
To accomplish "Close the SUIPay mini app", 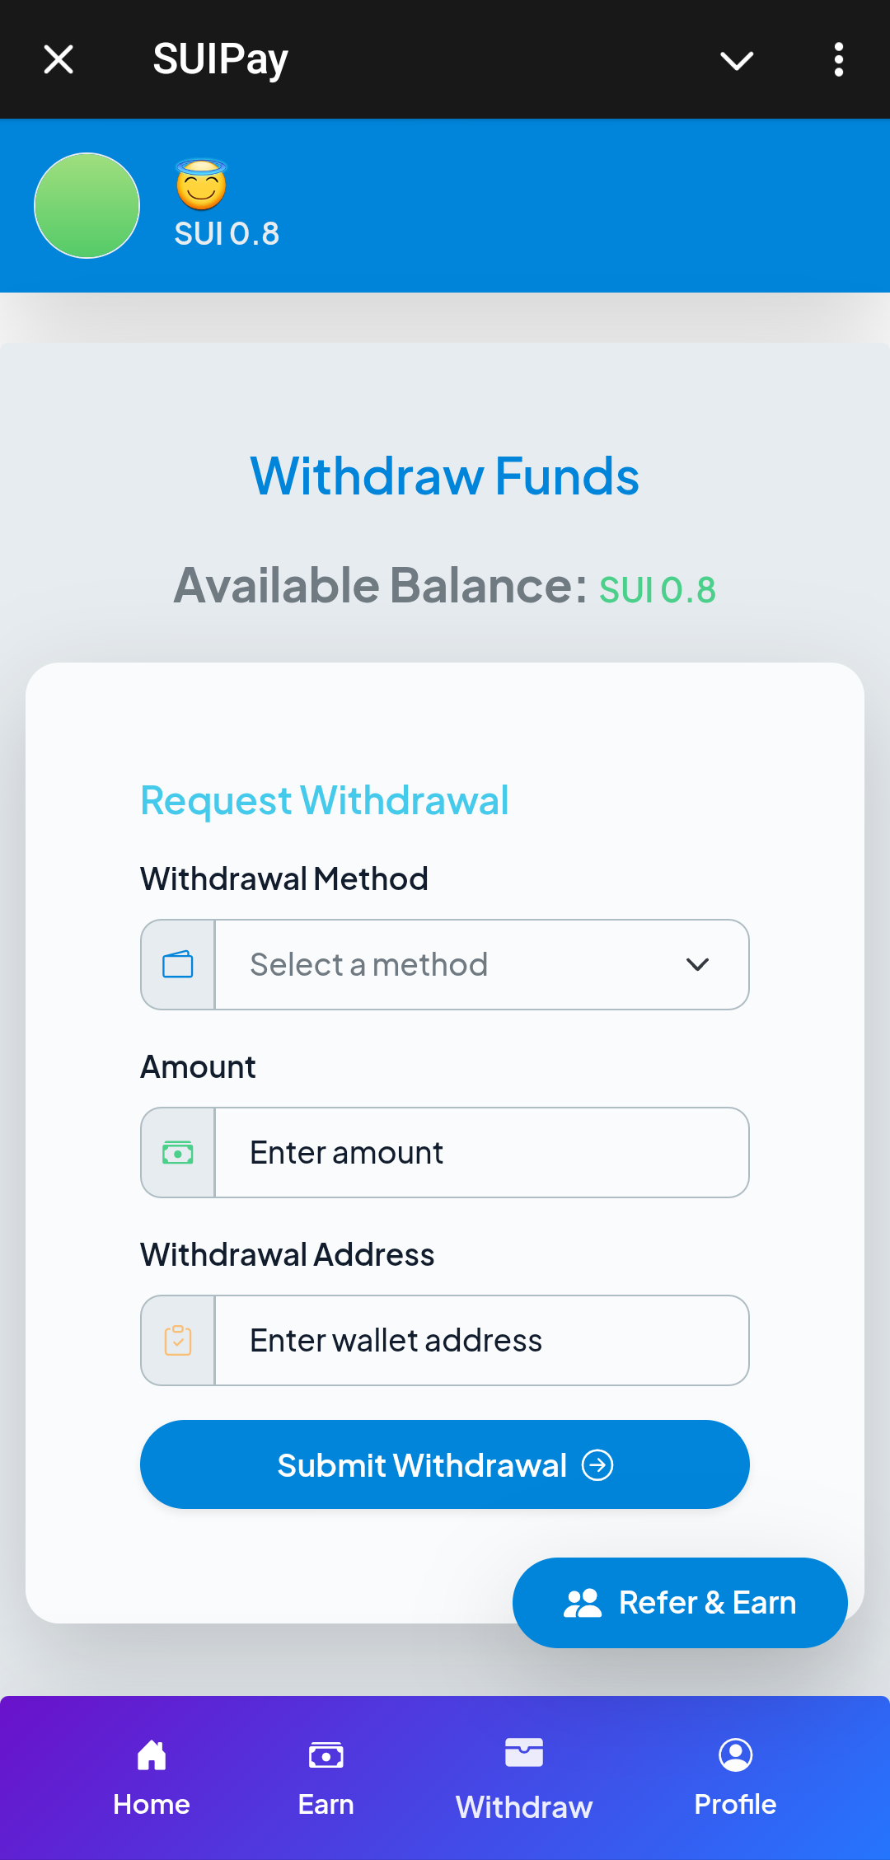I will [x=59, y=59].
